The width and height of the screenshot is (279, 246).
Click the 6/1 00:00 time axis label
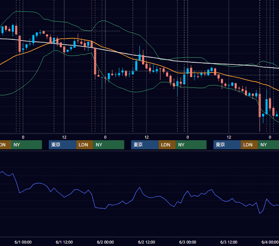click(23, 242)
